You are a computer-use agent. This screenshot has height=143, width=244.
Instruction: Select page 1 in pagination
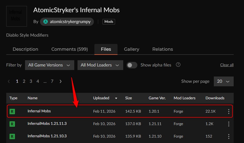[17, 81]
